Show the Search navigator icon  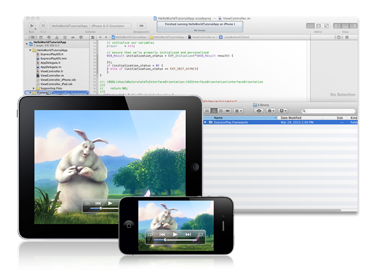49,38
